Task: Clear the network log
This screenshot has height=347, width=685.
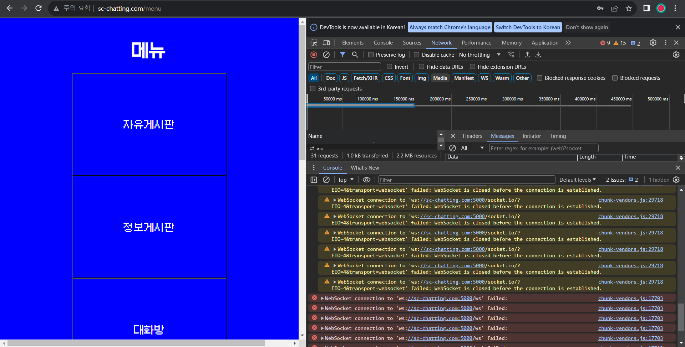Action: 326,55
